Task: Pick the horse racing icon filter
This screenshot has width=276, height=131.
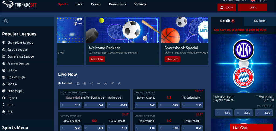Action: click(x=119, y=83)
